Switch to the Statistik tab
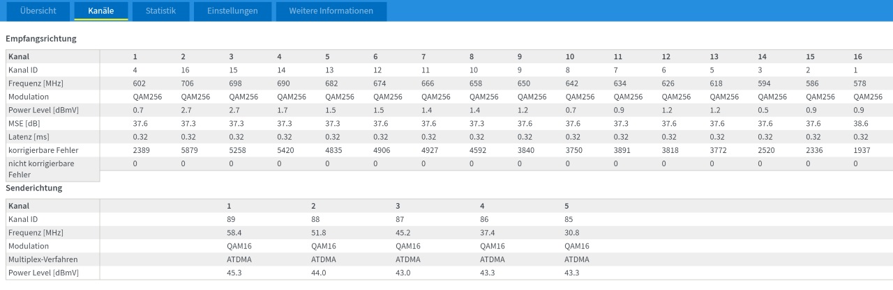The width and height of the screenshot is (893, 290). pyautogui.click(x=160, y=11)
